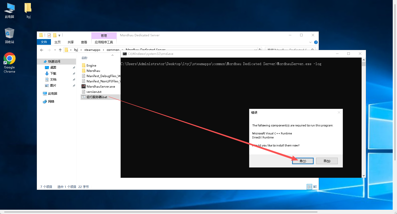Click the cmd window scrollbar down arrow
The height and width of the screenshot is (214, 397).
click(364, 176)
